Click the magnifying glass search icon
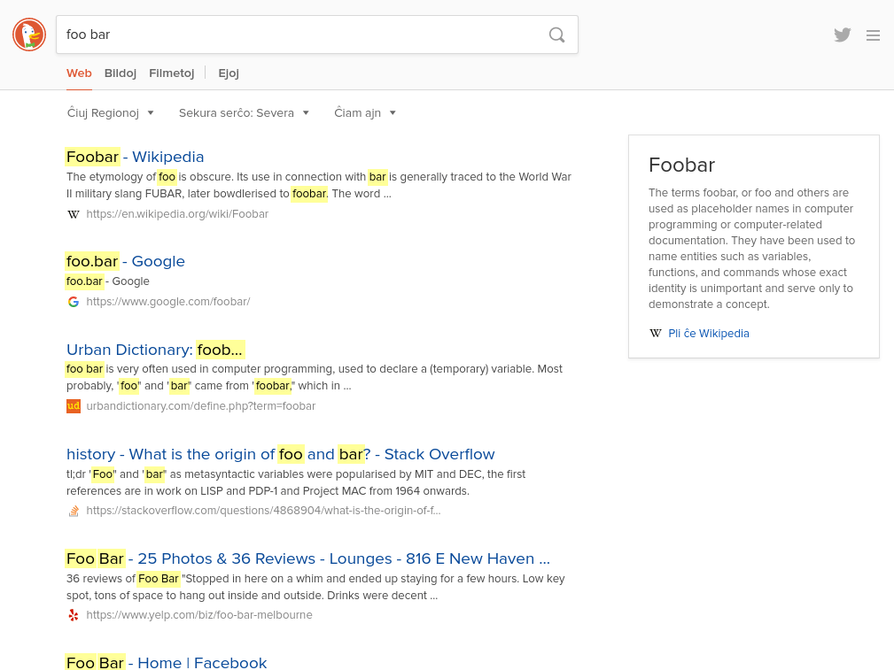 (x=556, y=35)
